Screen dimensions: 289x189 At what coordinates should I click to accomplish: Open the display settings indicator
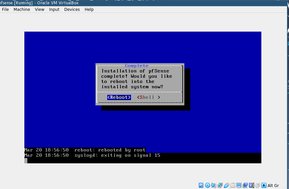pyautogui.click(x=239, y=185)
